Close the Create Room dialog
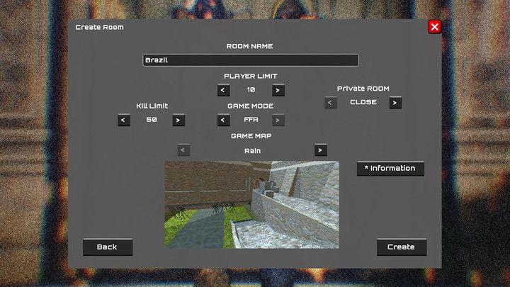510x287 pixels. click(435, 27)
